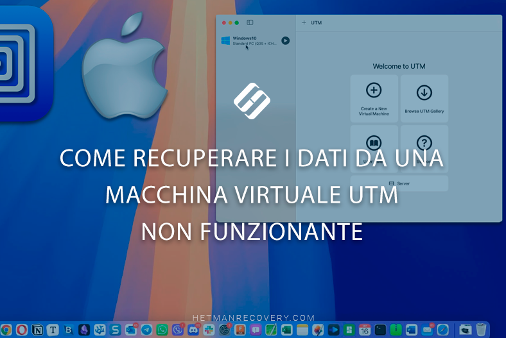
Task: Open Outlook from the dock
Action: pos(131,330)
